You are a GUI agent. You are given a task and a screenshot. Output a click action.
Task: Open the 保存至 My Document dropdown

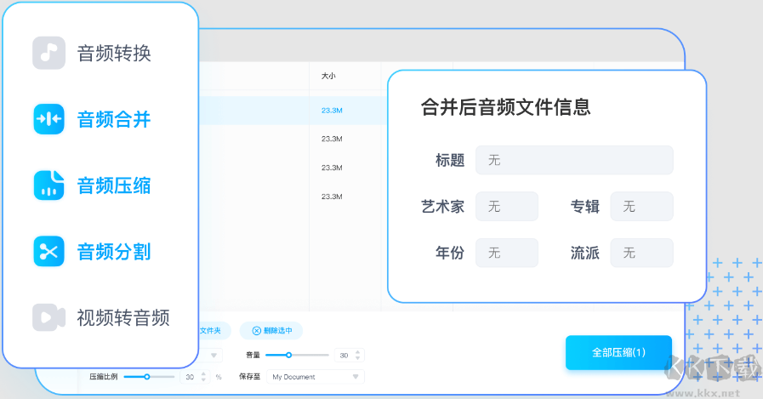coord(316,377)
